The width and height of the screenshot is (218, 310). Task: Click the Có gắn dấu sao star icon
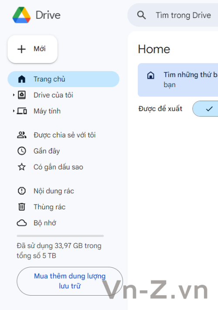click(x=21, y=167)
